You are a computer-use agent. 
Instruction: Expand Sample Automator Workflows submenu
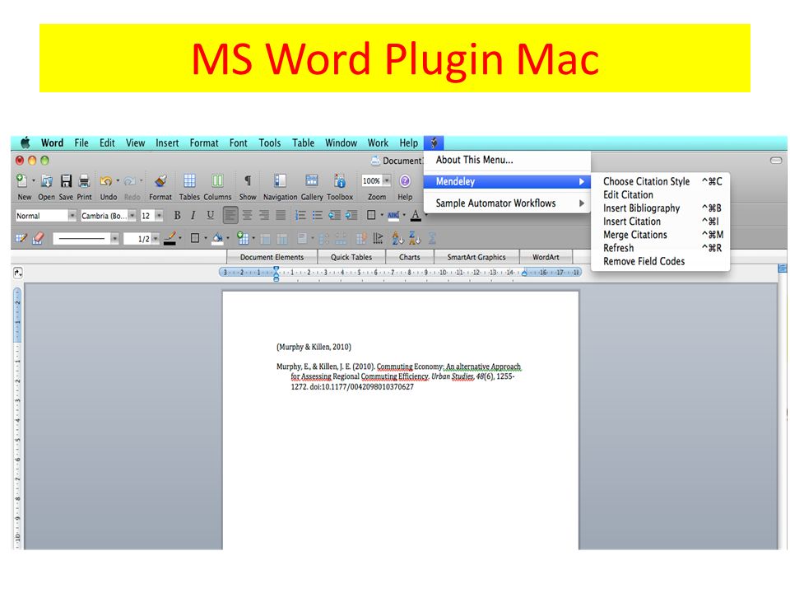tap(507, 203)
